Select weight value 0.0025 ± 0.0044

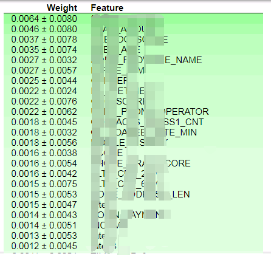pos(44,81)
